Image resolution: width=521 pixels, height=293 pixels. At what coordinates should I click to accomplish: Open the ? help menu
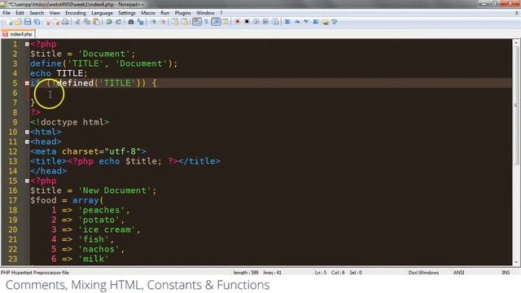point(221,13)
